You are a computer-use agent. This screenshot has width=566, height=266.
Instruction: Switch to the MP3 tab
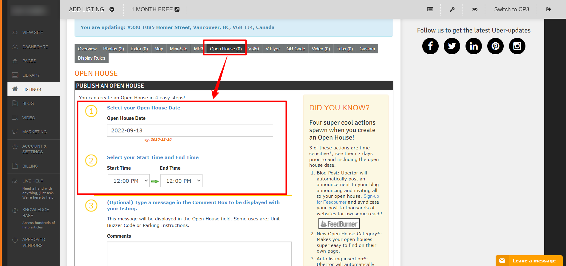click(x=198, y=49)
